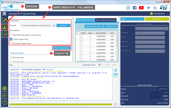Screen dimensions: 171x108
Task: Click Start Programming button
Action: click(x=62, y=48)
